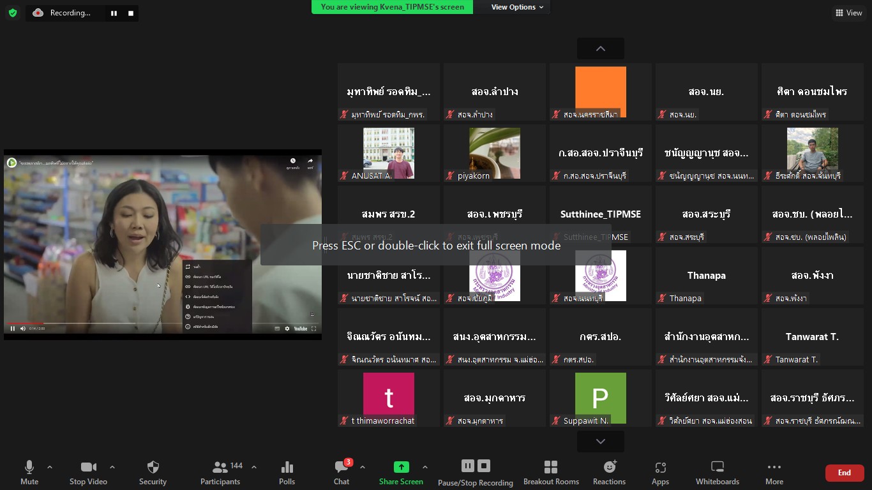
Task: Open the View Options dropdown
Action: pos(517,7)
